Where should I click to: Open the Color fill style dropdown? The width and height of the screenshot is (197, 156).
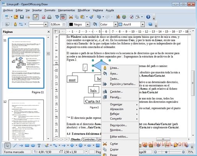(x=115, y=25)
